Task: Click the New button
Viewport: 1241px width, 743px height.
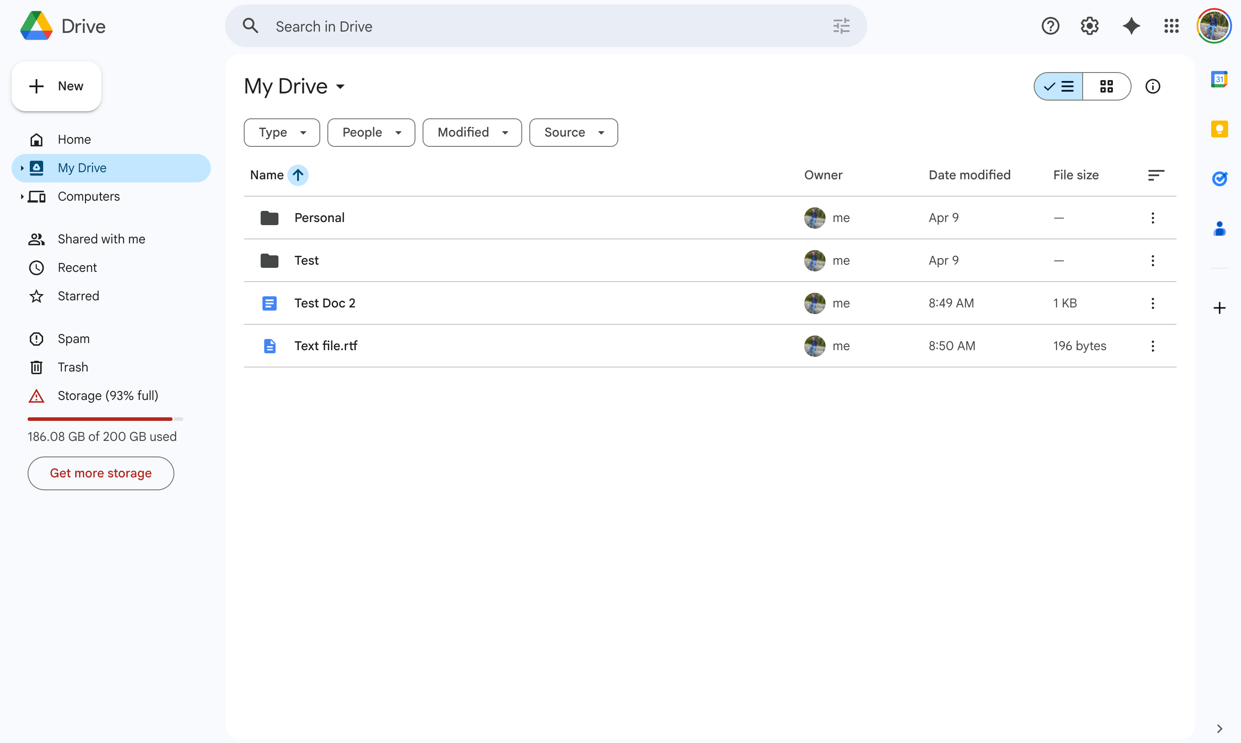Action: 56,85
